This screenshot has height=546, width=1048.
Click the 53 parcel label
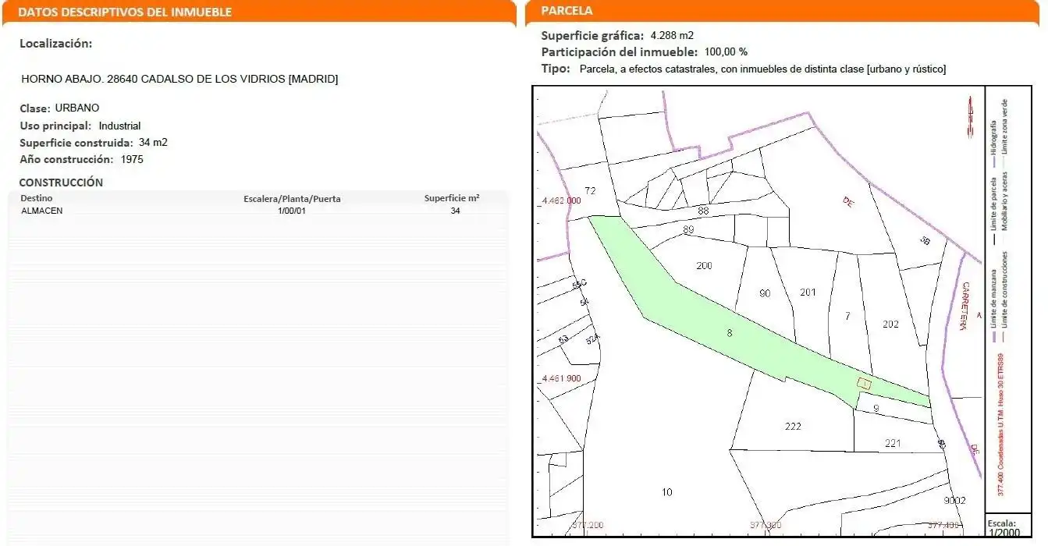563,340
